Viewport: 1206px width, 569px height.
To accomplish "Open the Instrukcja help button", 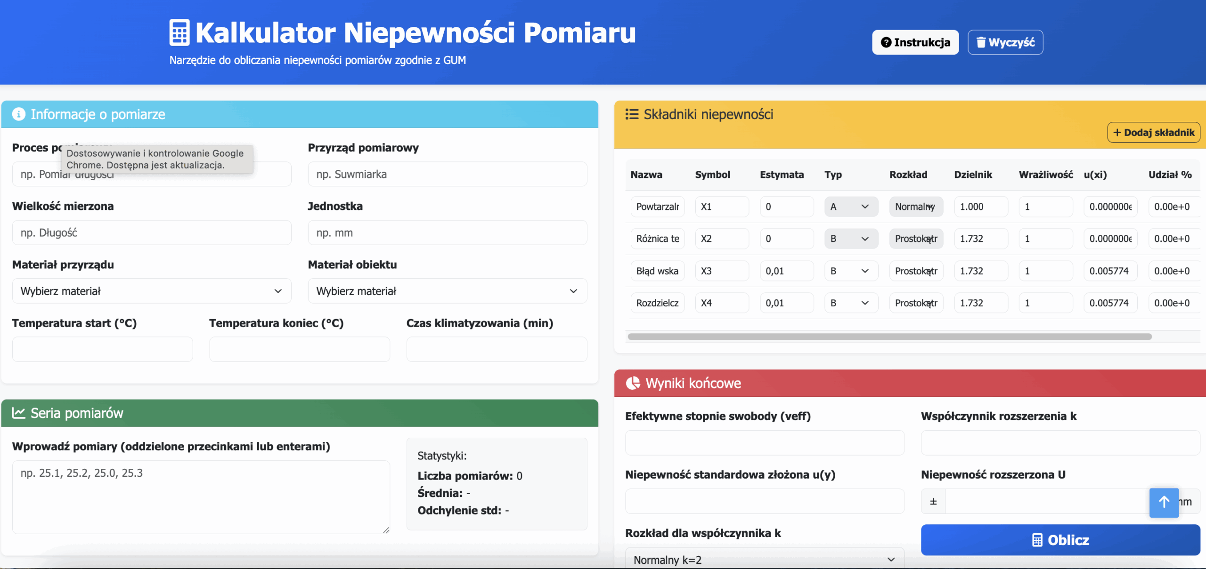I will click(915, 42).
